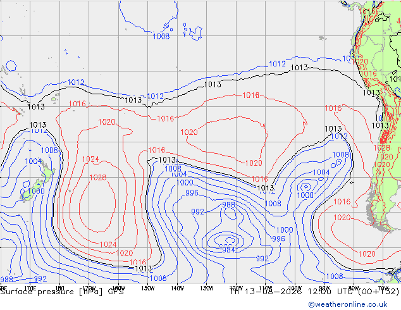Click the 1024 label below the western high
Screen dimensions: 401x310
click(x=108, y=245)
